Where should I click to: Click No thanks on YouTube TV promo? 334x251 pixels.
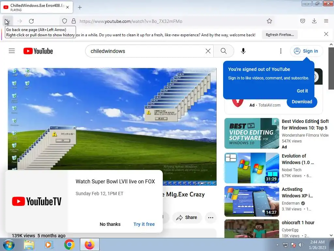[110, 224]
